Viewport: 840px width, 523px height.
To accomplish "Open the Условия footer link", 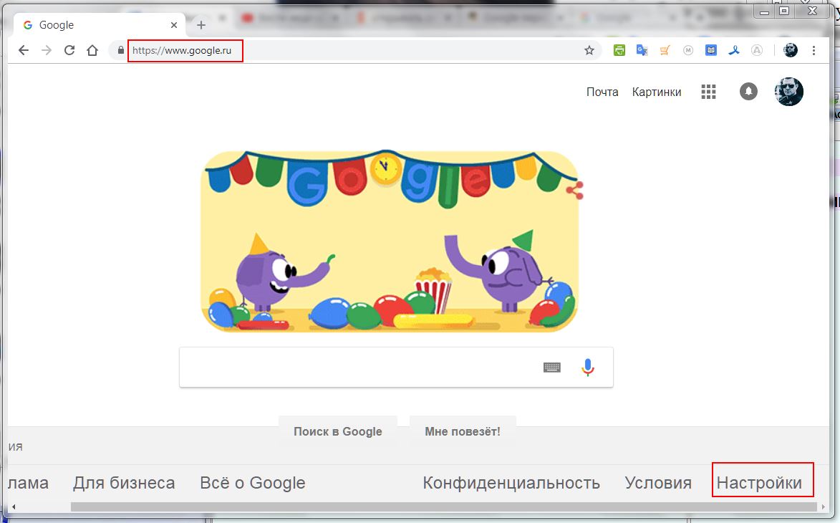I will click(658, 483).
